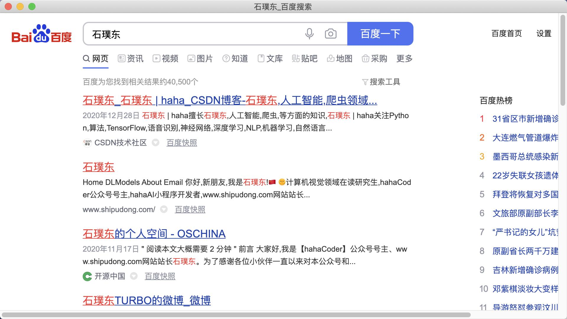Open 百度快照 for the CSDN result
This screenshot has height=319, width=567.
click(181, 143)
